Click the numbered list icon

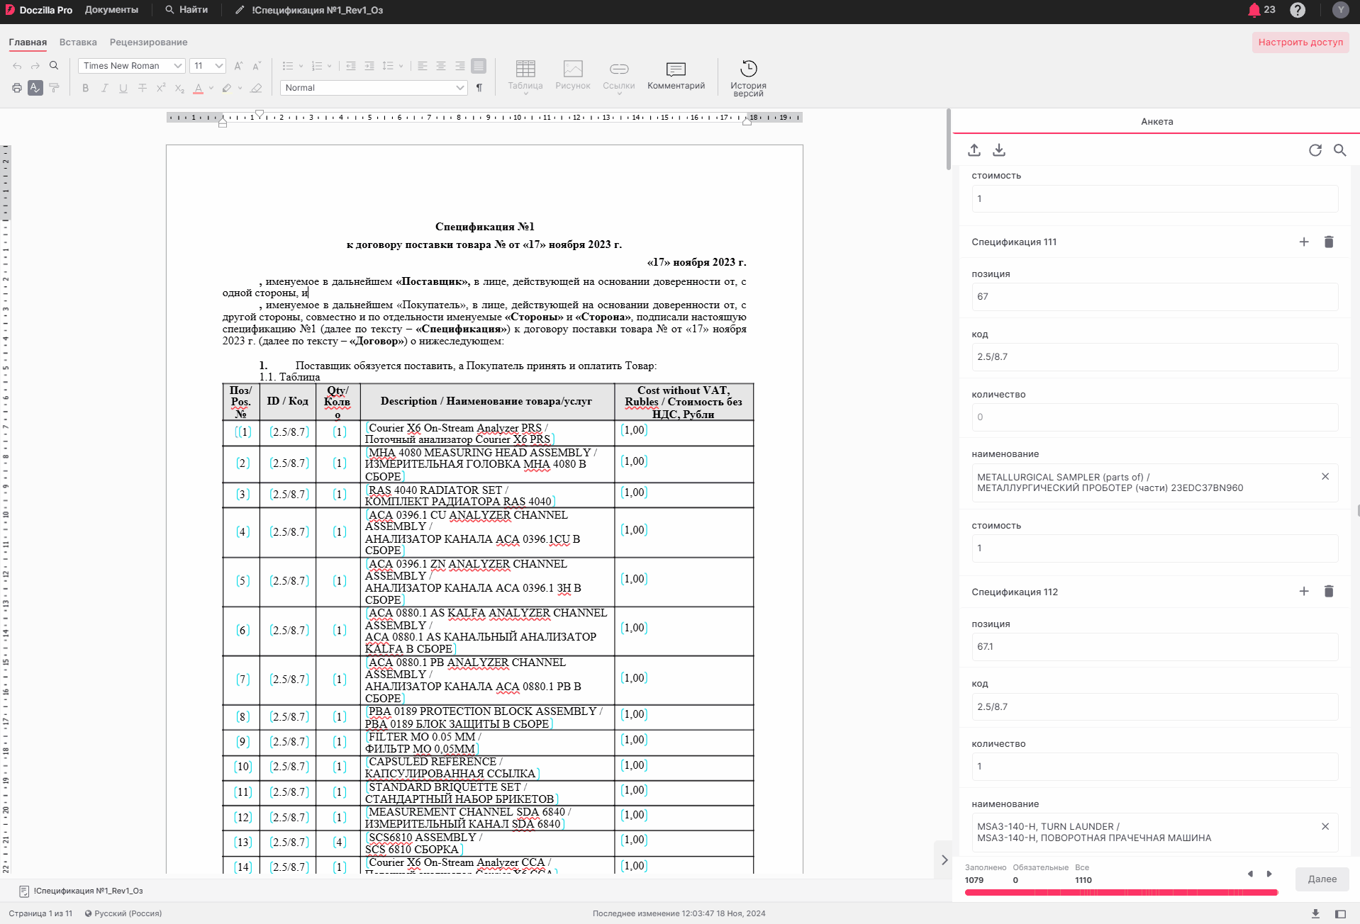pyautogui.click(x=316, y=66)
